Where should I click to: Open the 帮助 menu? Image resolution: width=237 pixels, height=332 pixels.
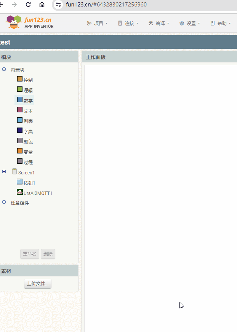pyautogui.click(x=221, y=23)
